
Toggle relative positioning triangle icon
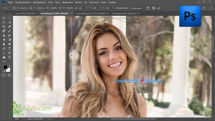point(31,8)
